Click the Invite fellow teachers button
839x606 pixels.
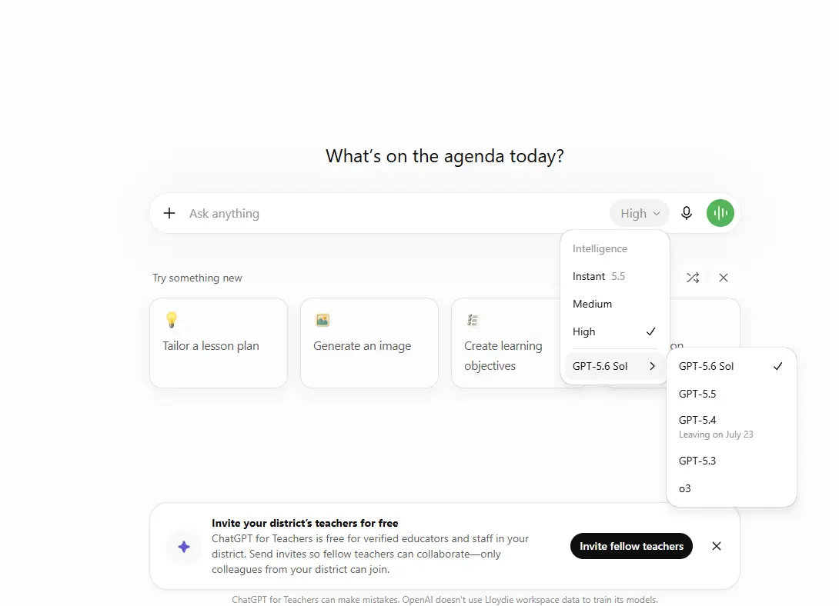coord(631,546)
